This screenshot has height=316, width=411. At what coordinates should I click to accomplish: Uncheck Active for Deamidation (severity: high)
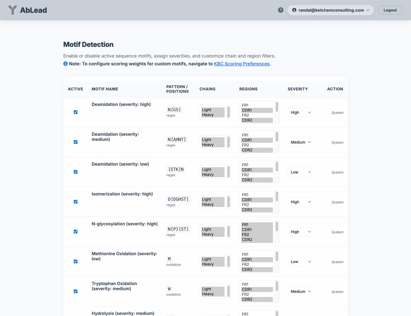click(x=76, y=112)
